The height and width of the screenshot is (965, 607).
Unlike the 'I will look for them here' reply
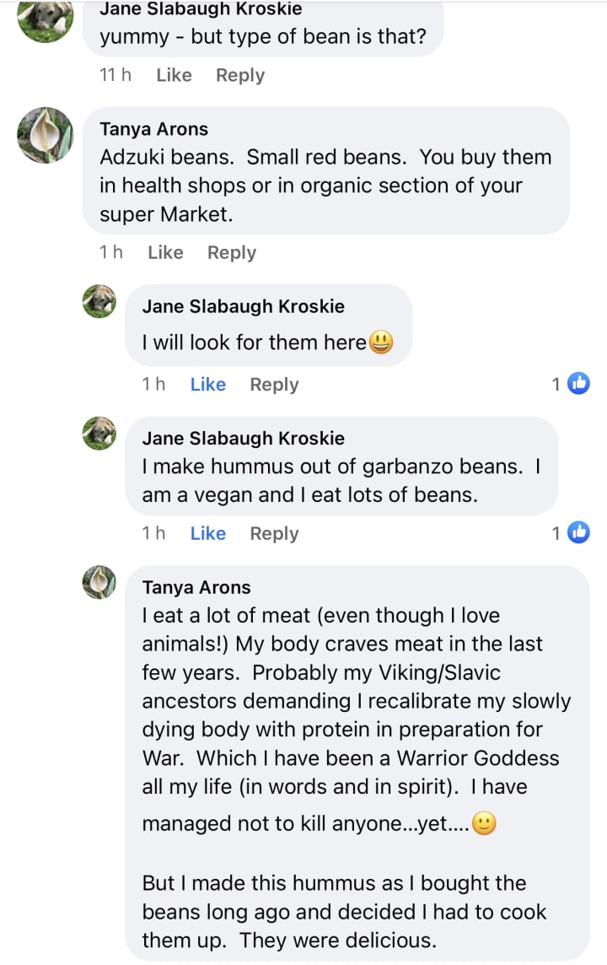coord(207,385)
